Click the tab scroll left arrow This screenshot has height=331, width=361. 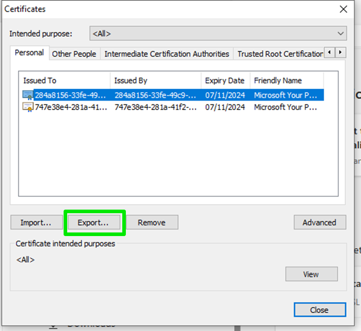[330, 52]
